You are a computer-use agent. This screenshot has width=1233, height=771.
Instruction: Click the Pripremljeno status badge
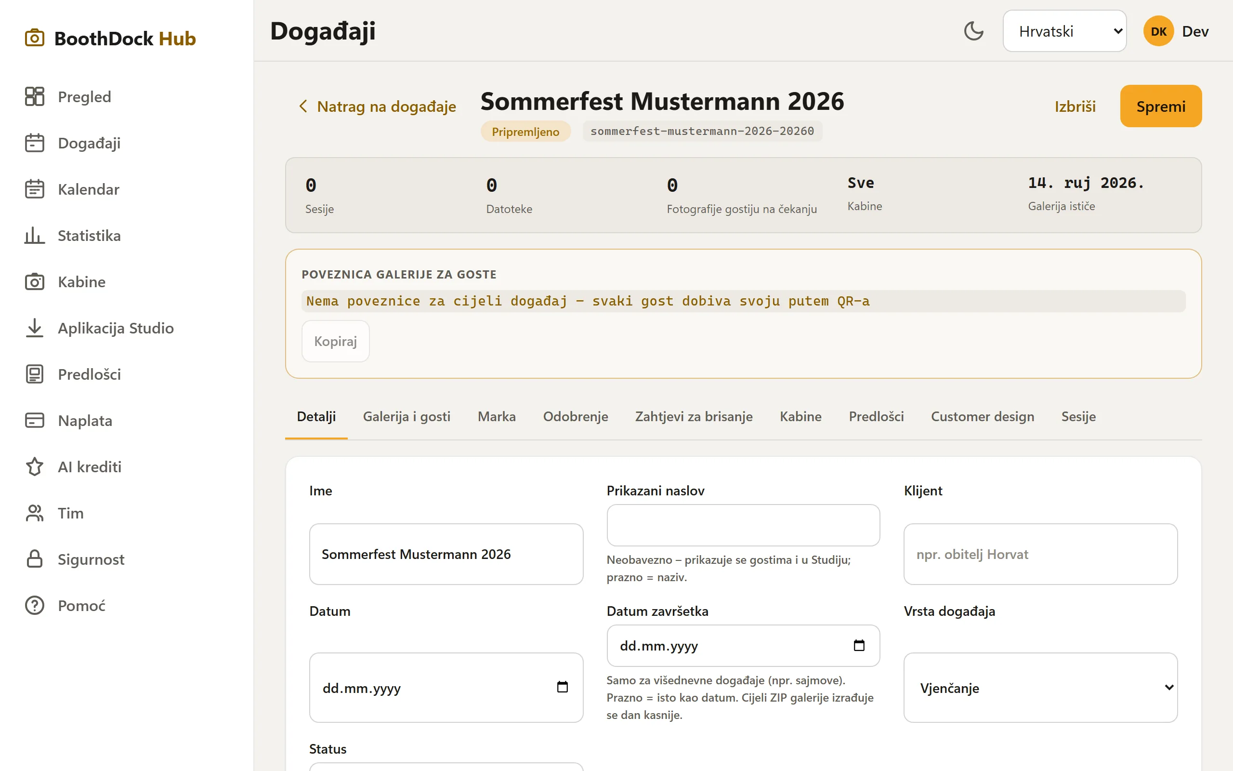[525, 131]
